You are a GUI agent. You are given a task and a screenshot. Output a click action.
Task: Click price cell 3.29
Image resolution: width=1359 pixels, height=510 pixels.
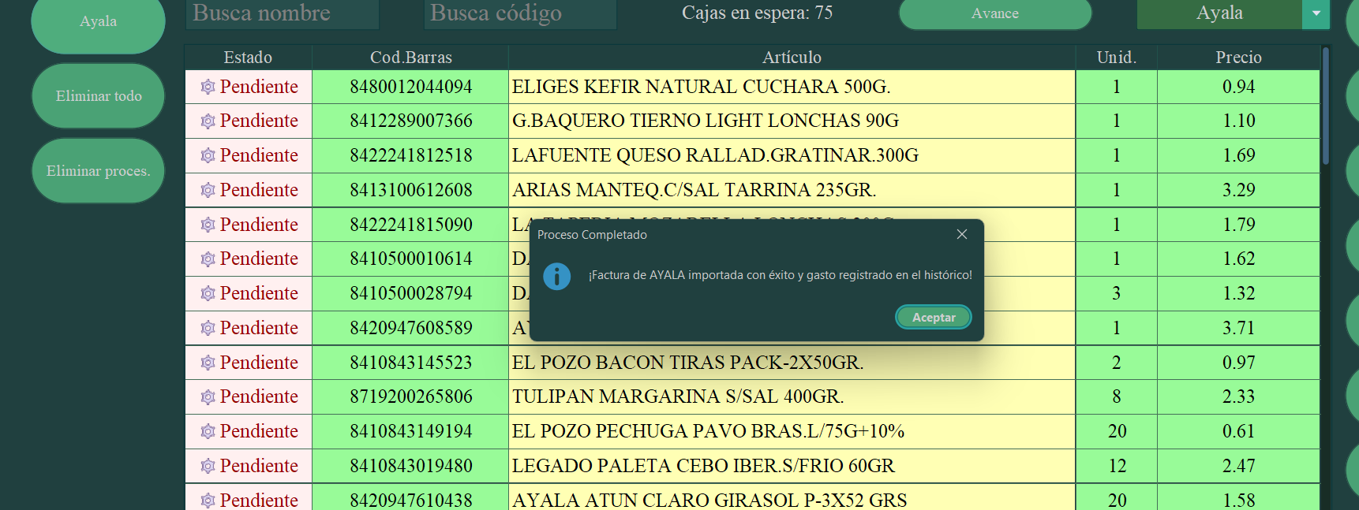coord(1238,190)
